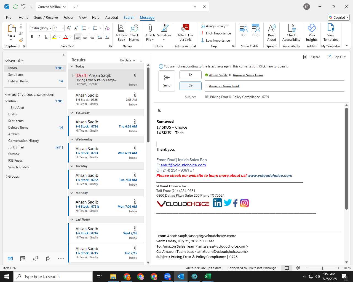Open the View tab
This screenshot has height=282, width=353.
coord(83,17)
